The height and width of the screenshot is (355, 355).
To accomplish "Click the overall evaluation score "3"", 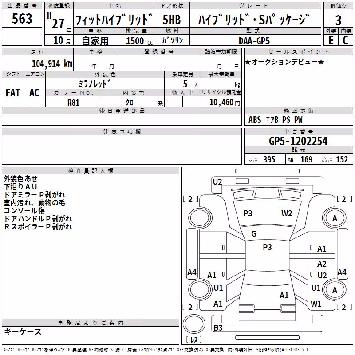I will (x=338, y=20).
